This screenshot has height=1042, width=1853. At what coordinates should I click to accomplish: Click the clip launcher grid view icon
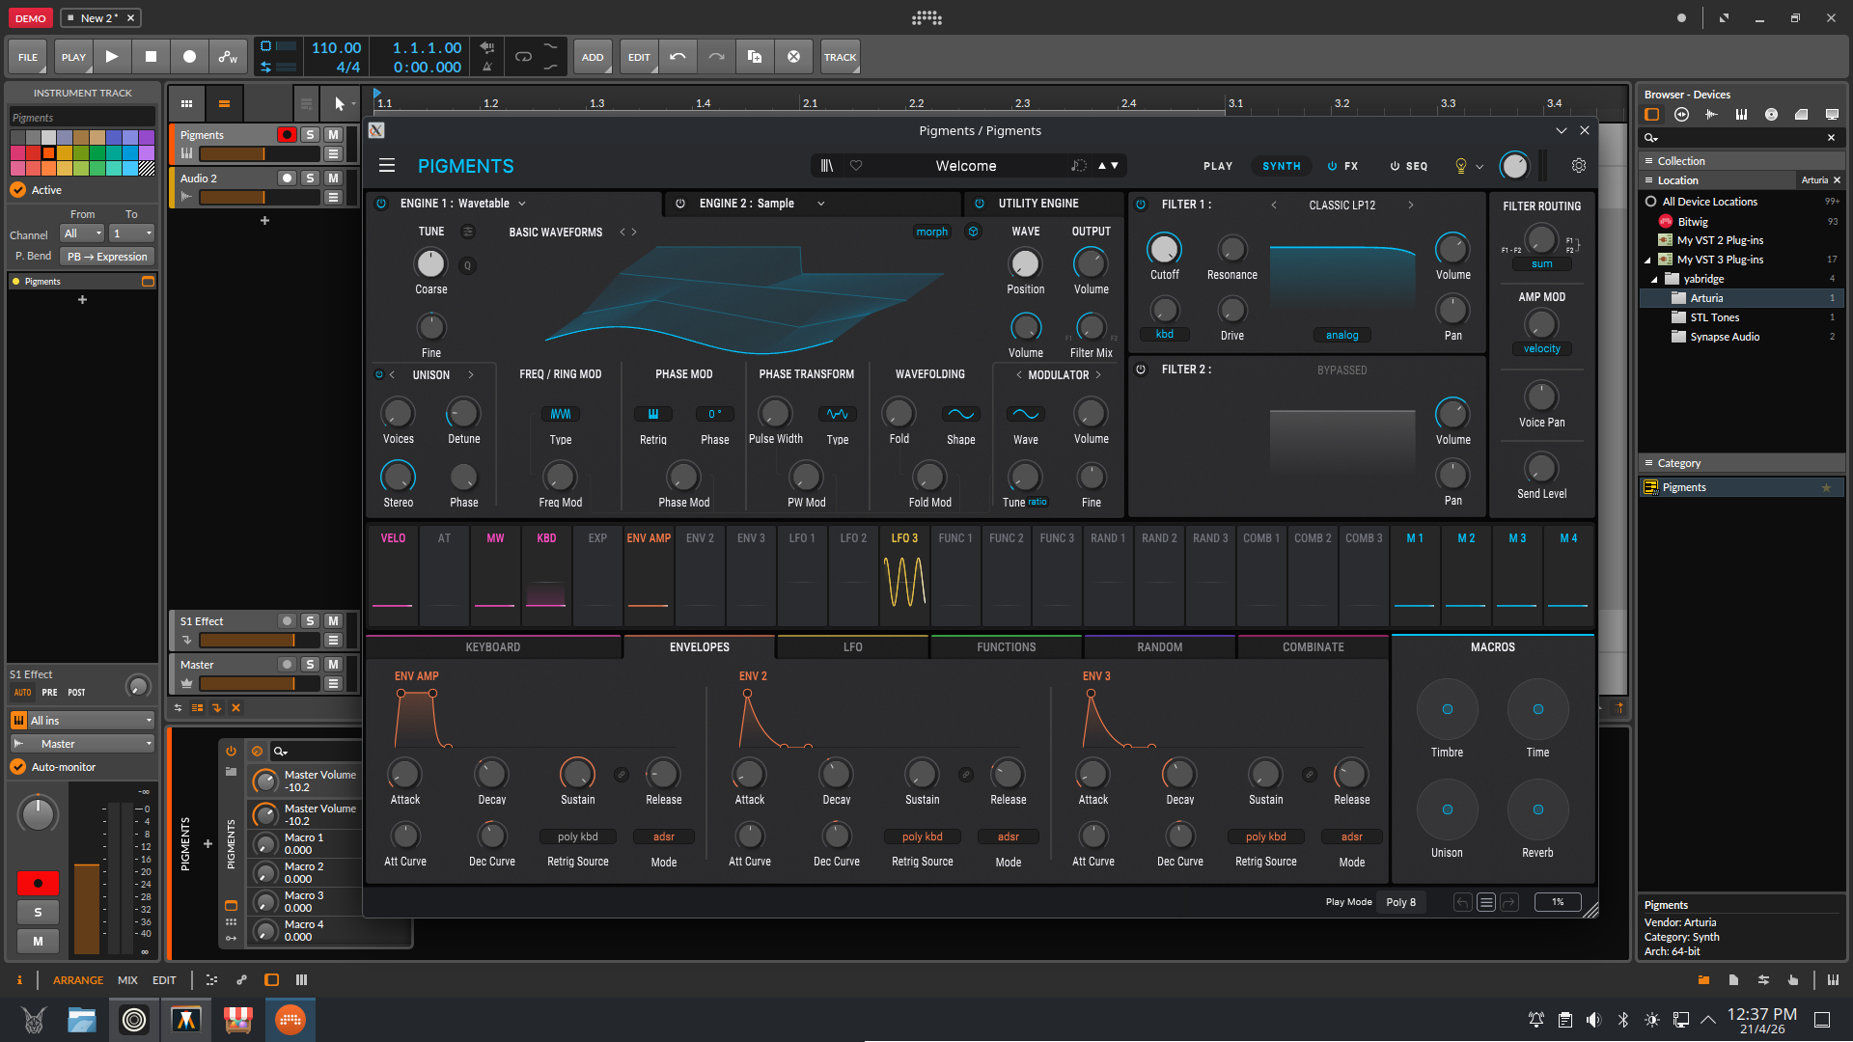coord(187,103)
